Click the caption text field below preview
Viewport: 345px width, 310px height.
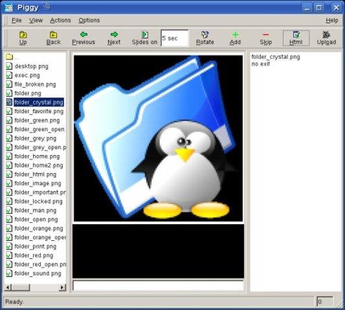158,285
